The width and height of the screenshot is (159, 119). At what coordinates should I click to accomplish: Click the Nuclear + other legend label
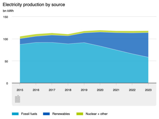(x=97, y=114)
